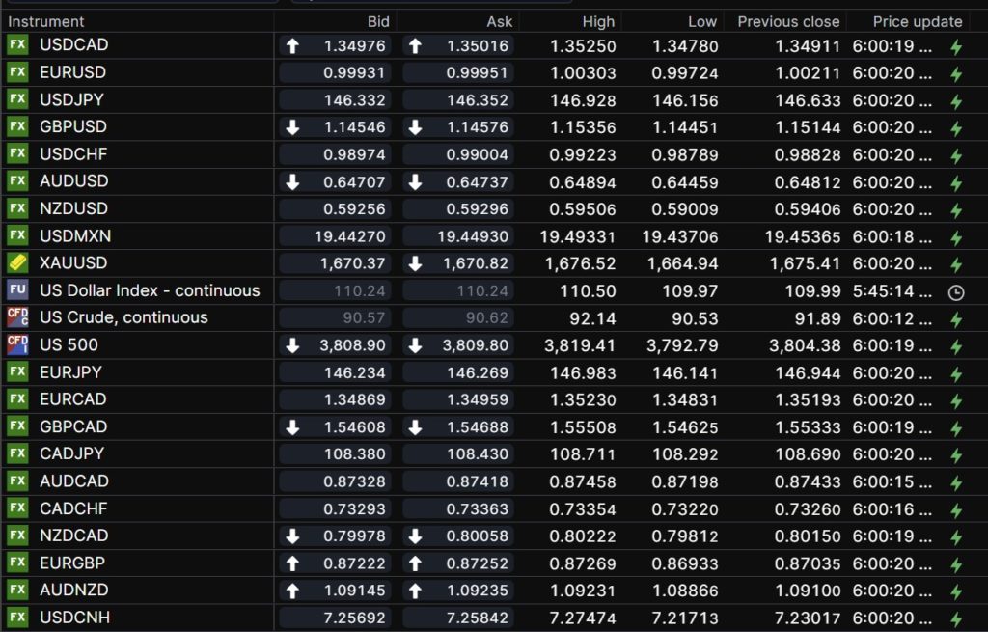Open the AUDNZD instrument row
This screenshot has height=632, width=988.
[74, 590]
